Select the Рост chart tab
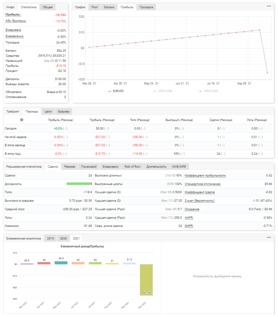 (95, 7)
